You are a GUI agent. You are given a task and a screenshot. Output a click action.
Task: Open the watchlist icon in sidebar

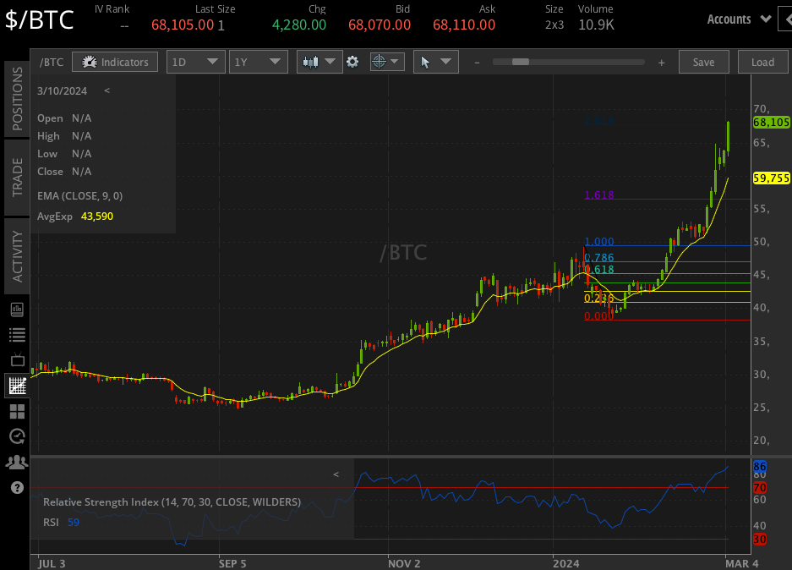click(x=16, y=334)
